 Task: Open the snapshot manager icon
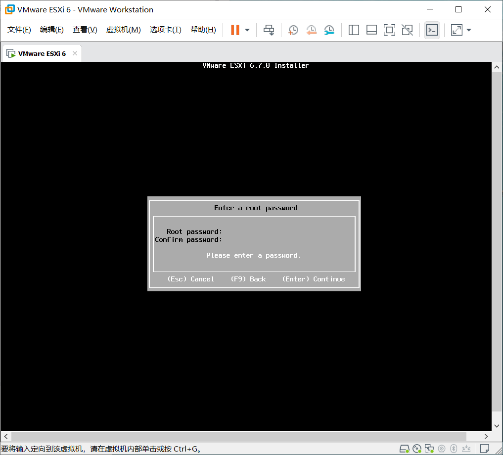(329, 30)
